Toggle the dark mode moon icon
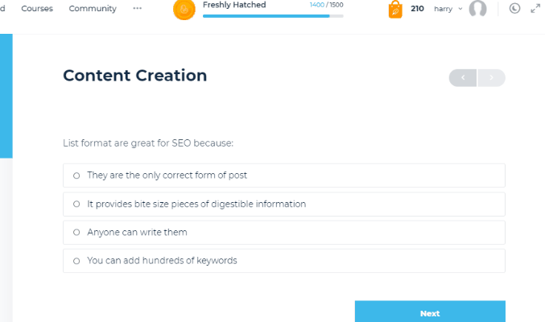This screenshot has height=322, width=545. [514, 9]
